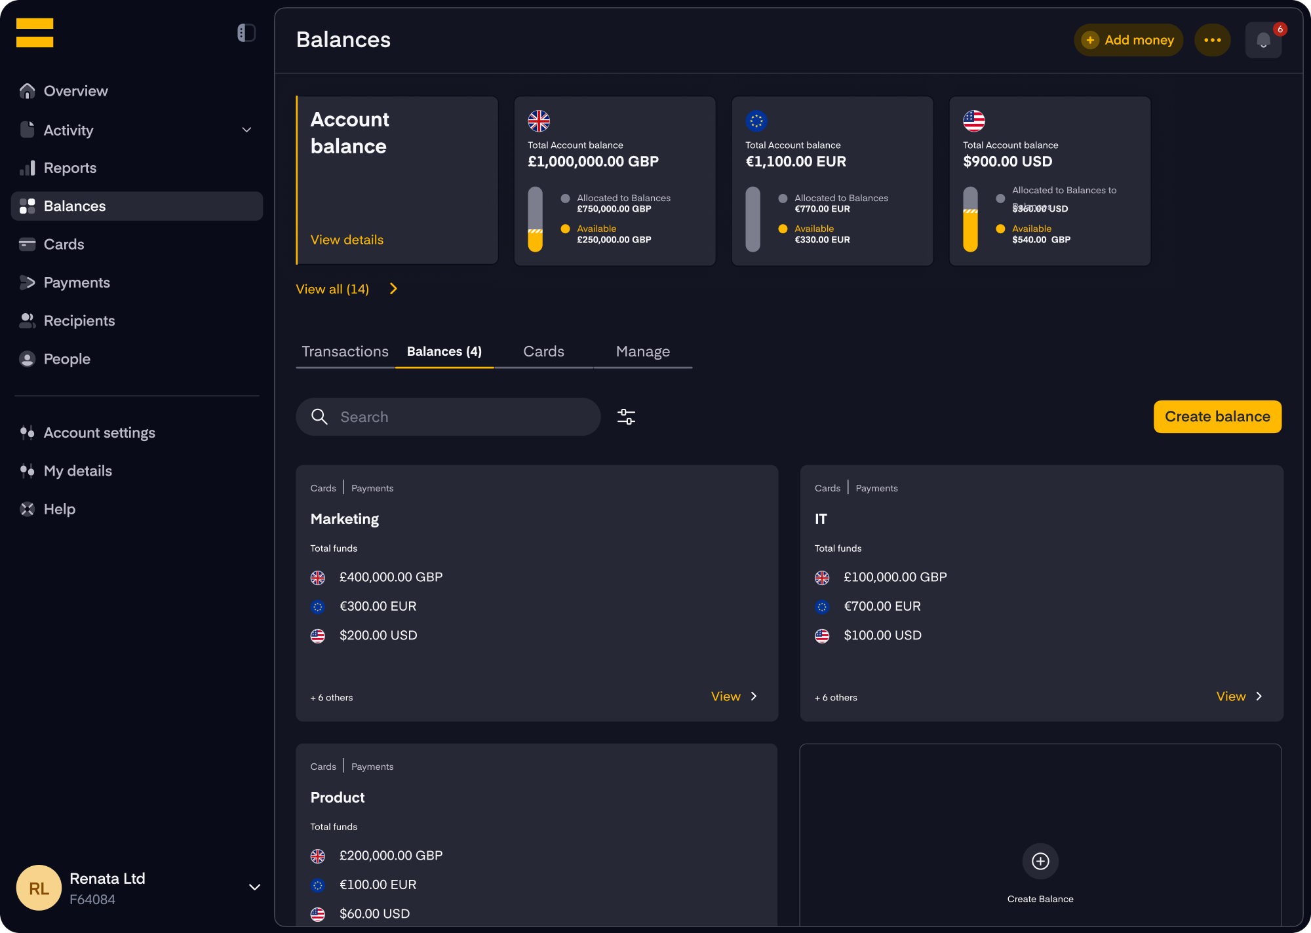Click the View details link

click(x=347, y=240)
